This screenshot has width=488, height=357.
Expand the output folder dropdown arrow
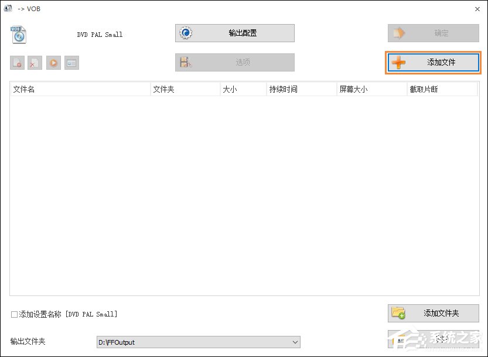295,342
